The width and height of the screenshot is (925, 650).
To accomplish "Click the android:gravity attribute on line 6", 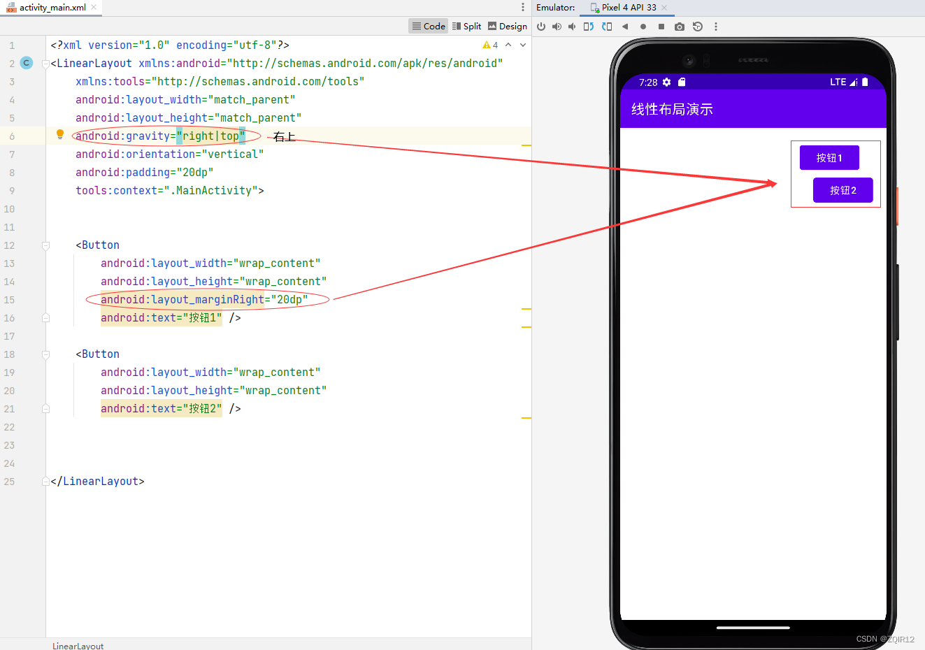I will click(161, 136).
